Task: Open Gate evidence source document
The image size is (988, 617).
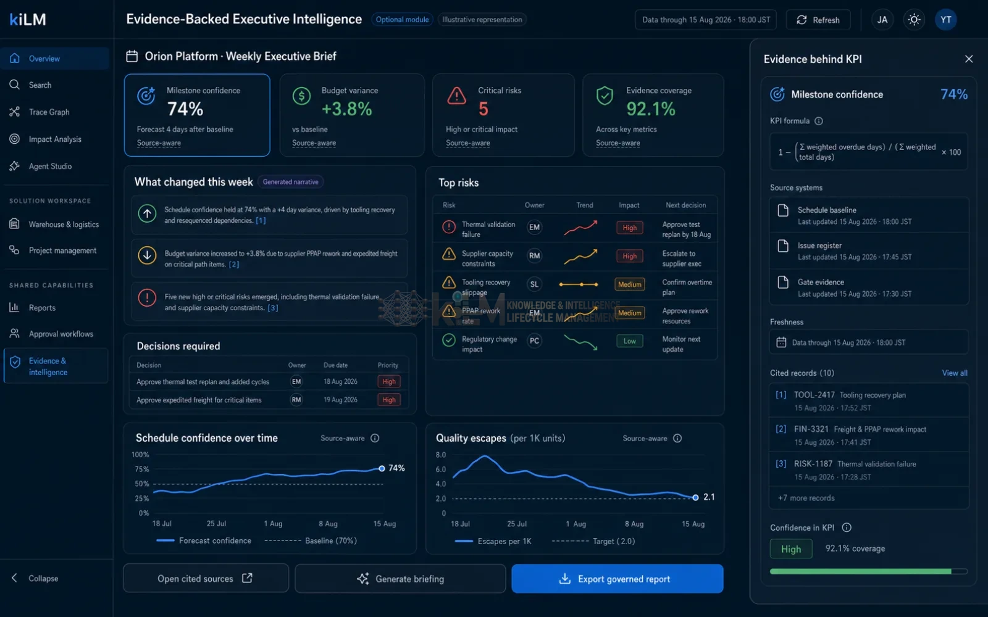Action: (x=869, y=288)
